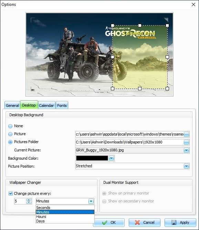Close the Options dialog
The width and height of the screenshot is (199, 230).
pos(193,4)
